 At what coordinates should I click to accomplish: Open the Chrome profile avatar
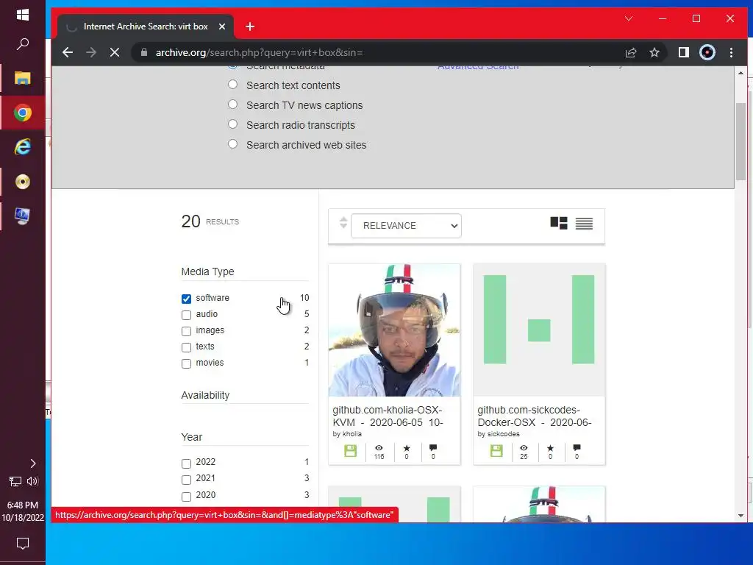click(x=707, y=52)
